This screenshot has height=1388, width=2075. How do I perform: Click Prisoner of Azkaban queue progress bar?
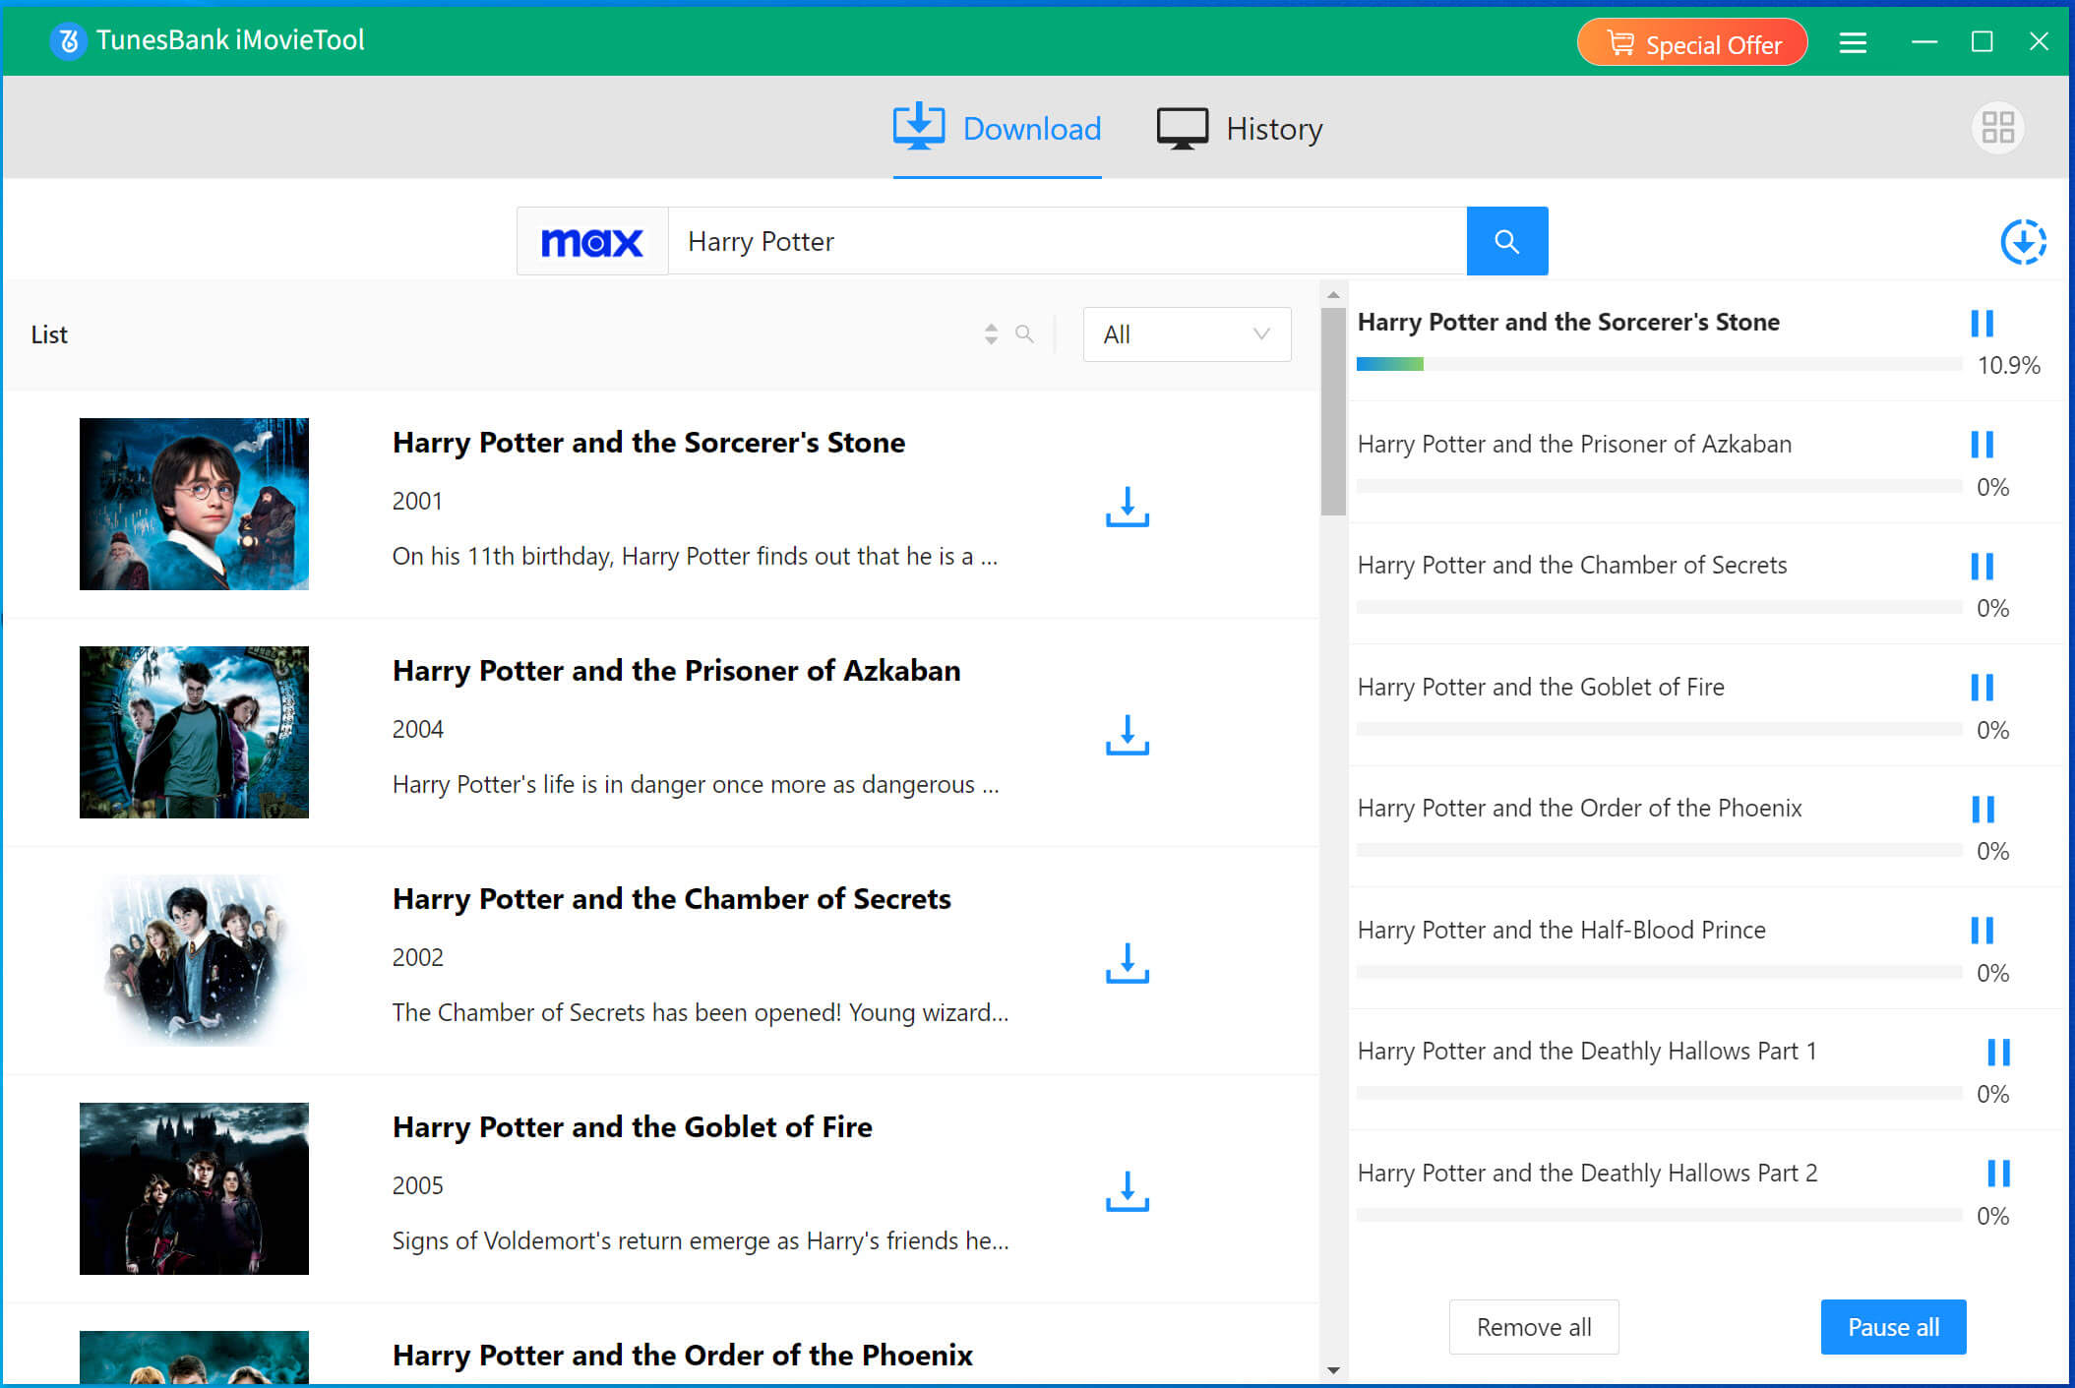tap(1659, 486)
